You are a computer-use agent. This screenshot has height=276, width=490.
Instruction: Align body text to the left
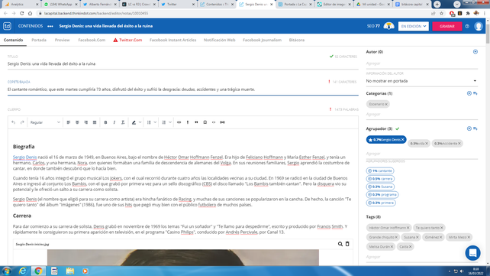(x=69, y=122)
